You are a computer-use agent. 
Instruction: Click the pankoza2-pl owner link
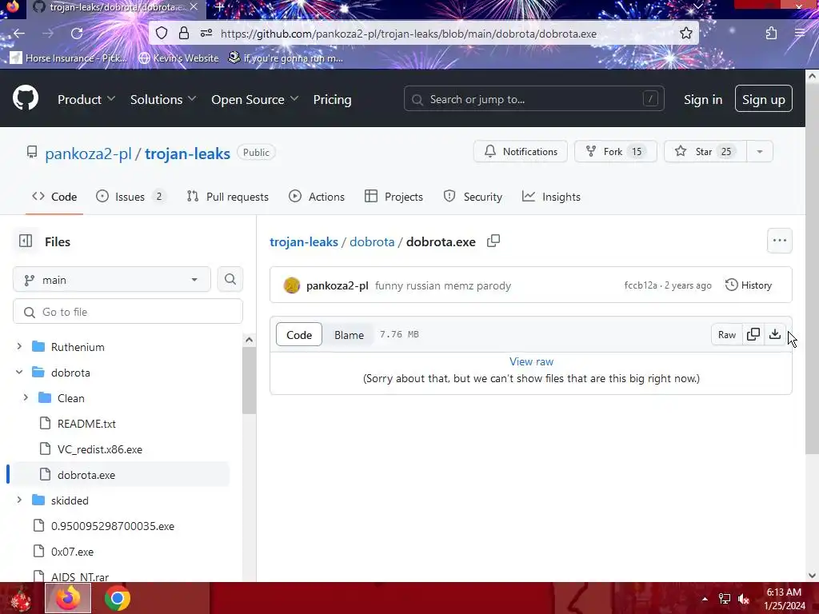click(x=88, y=153)
